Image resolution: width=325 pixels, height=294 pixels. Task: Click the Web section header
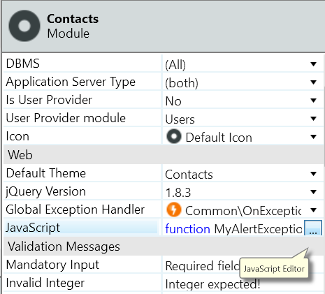click(x=164, y=154)
